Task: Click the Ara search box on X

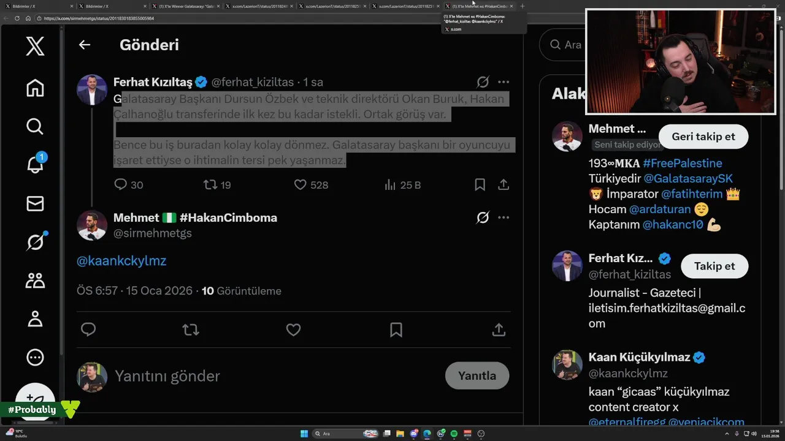Action: 562,45
